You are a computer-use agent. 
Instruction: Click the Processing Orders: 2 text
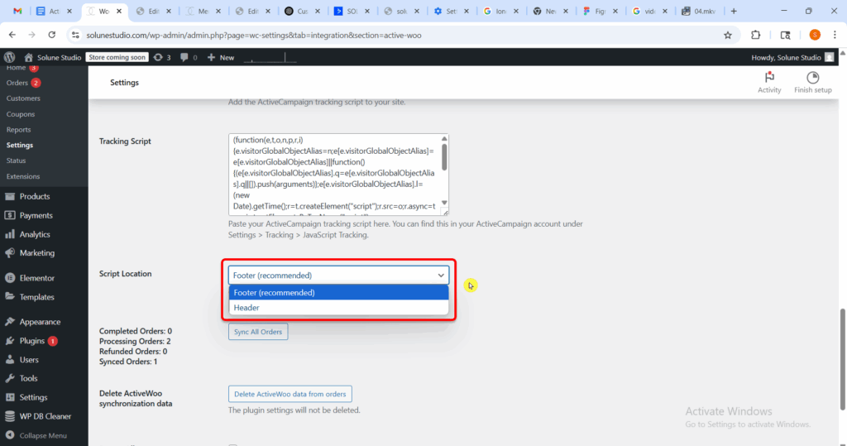[x=135, y=341]
